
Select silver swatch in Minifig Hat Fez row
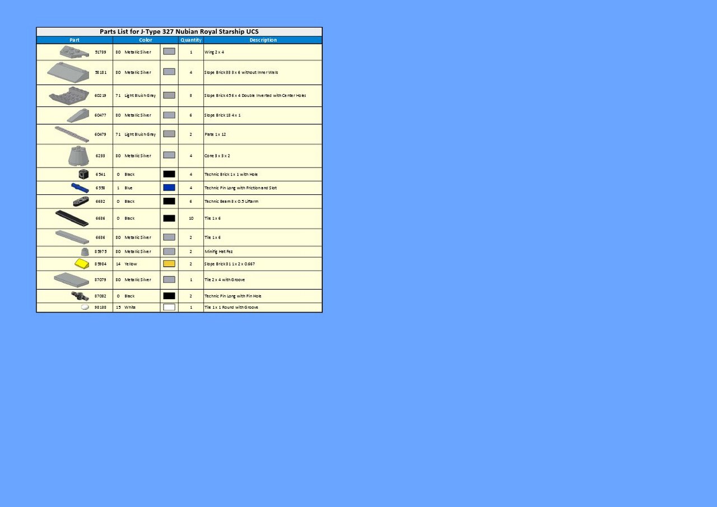click(169, 252)
